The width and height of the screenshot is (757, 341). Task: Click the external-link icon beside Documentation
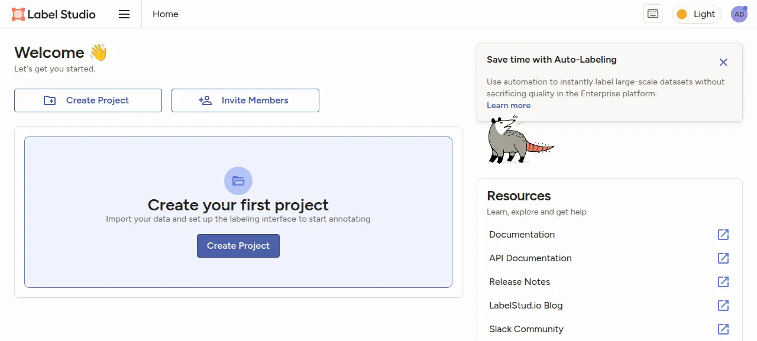pos(723,235)
